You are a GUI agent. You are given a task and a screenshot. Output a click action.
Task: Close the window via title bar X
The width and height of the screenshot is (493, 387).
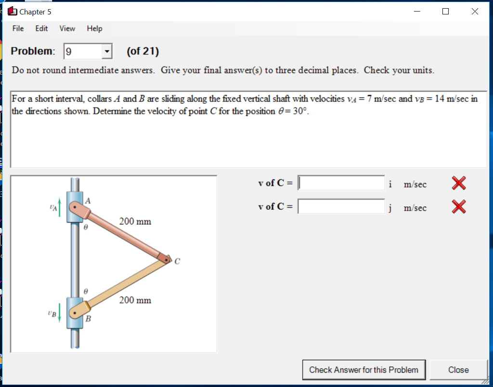pyautogui.click(x=475, y=11)
